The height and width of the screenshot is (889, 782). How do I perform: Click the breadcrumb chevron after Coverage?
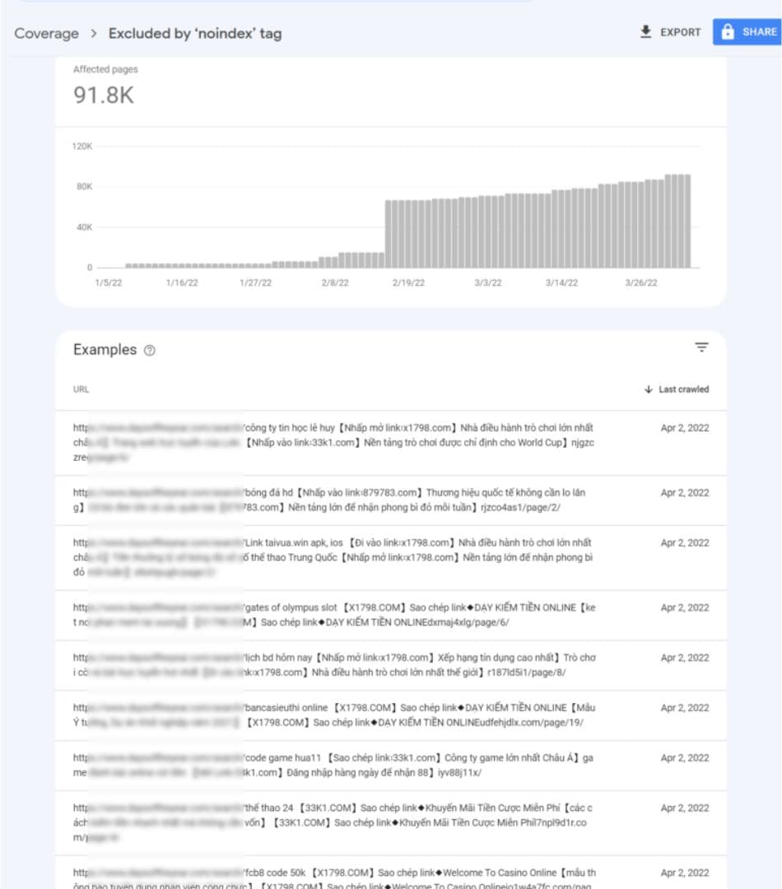coord(94,34)
